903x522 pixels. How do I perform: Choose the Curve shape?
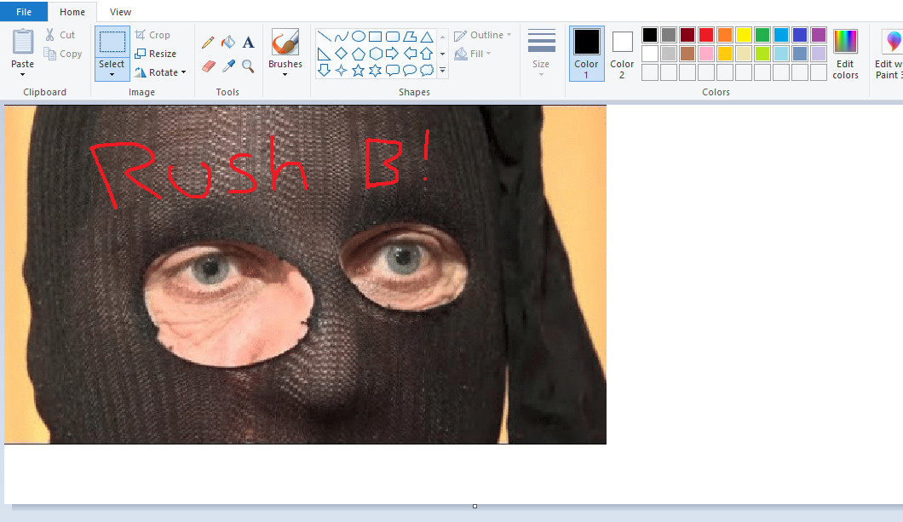pos(342,37)
